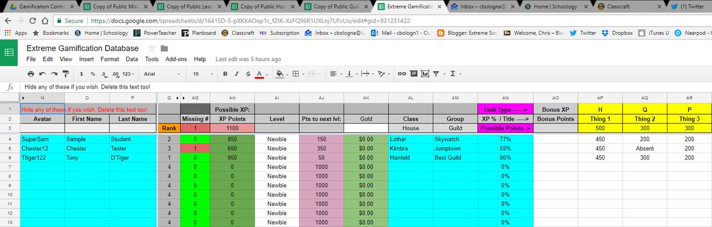Click the Redo arrow icon
This screenshot has width=712, height=227.
click(x=53, y=74)
